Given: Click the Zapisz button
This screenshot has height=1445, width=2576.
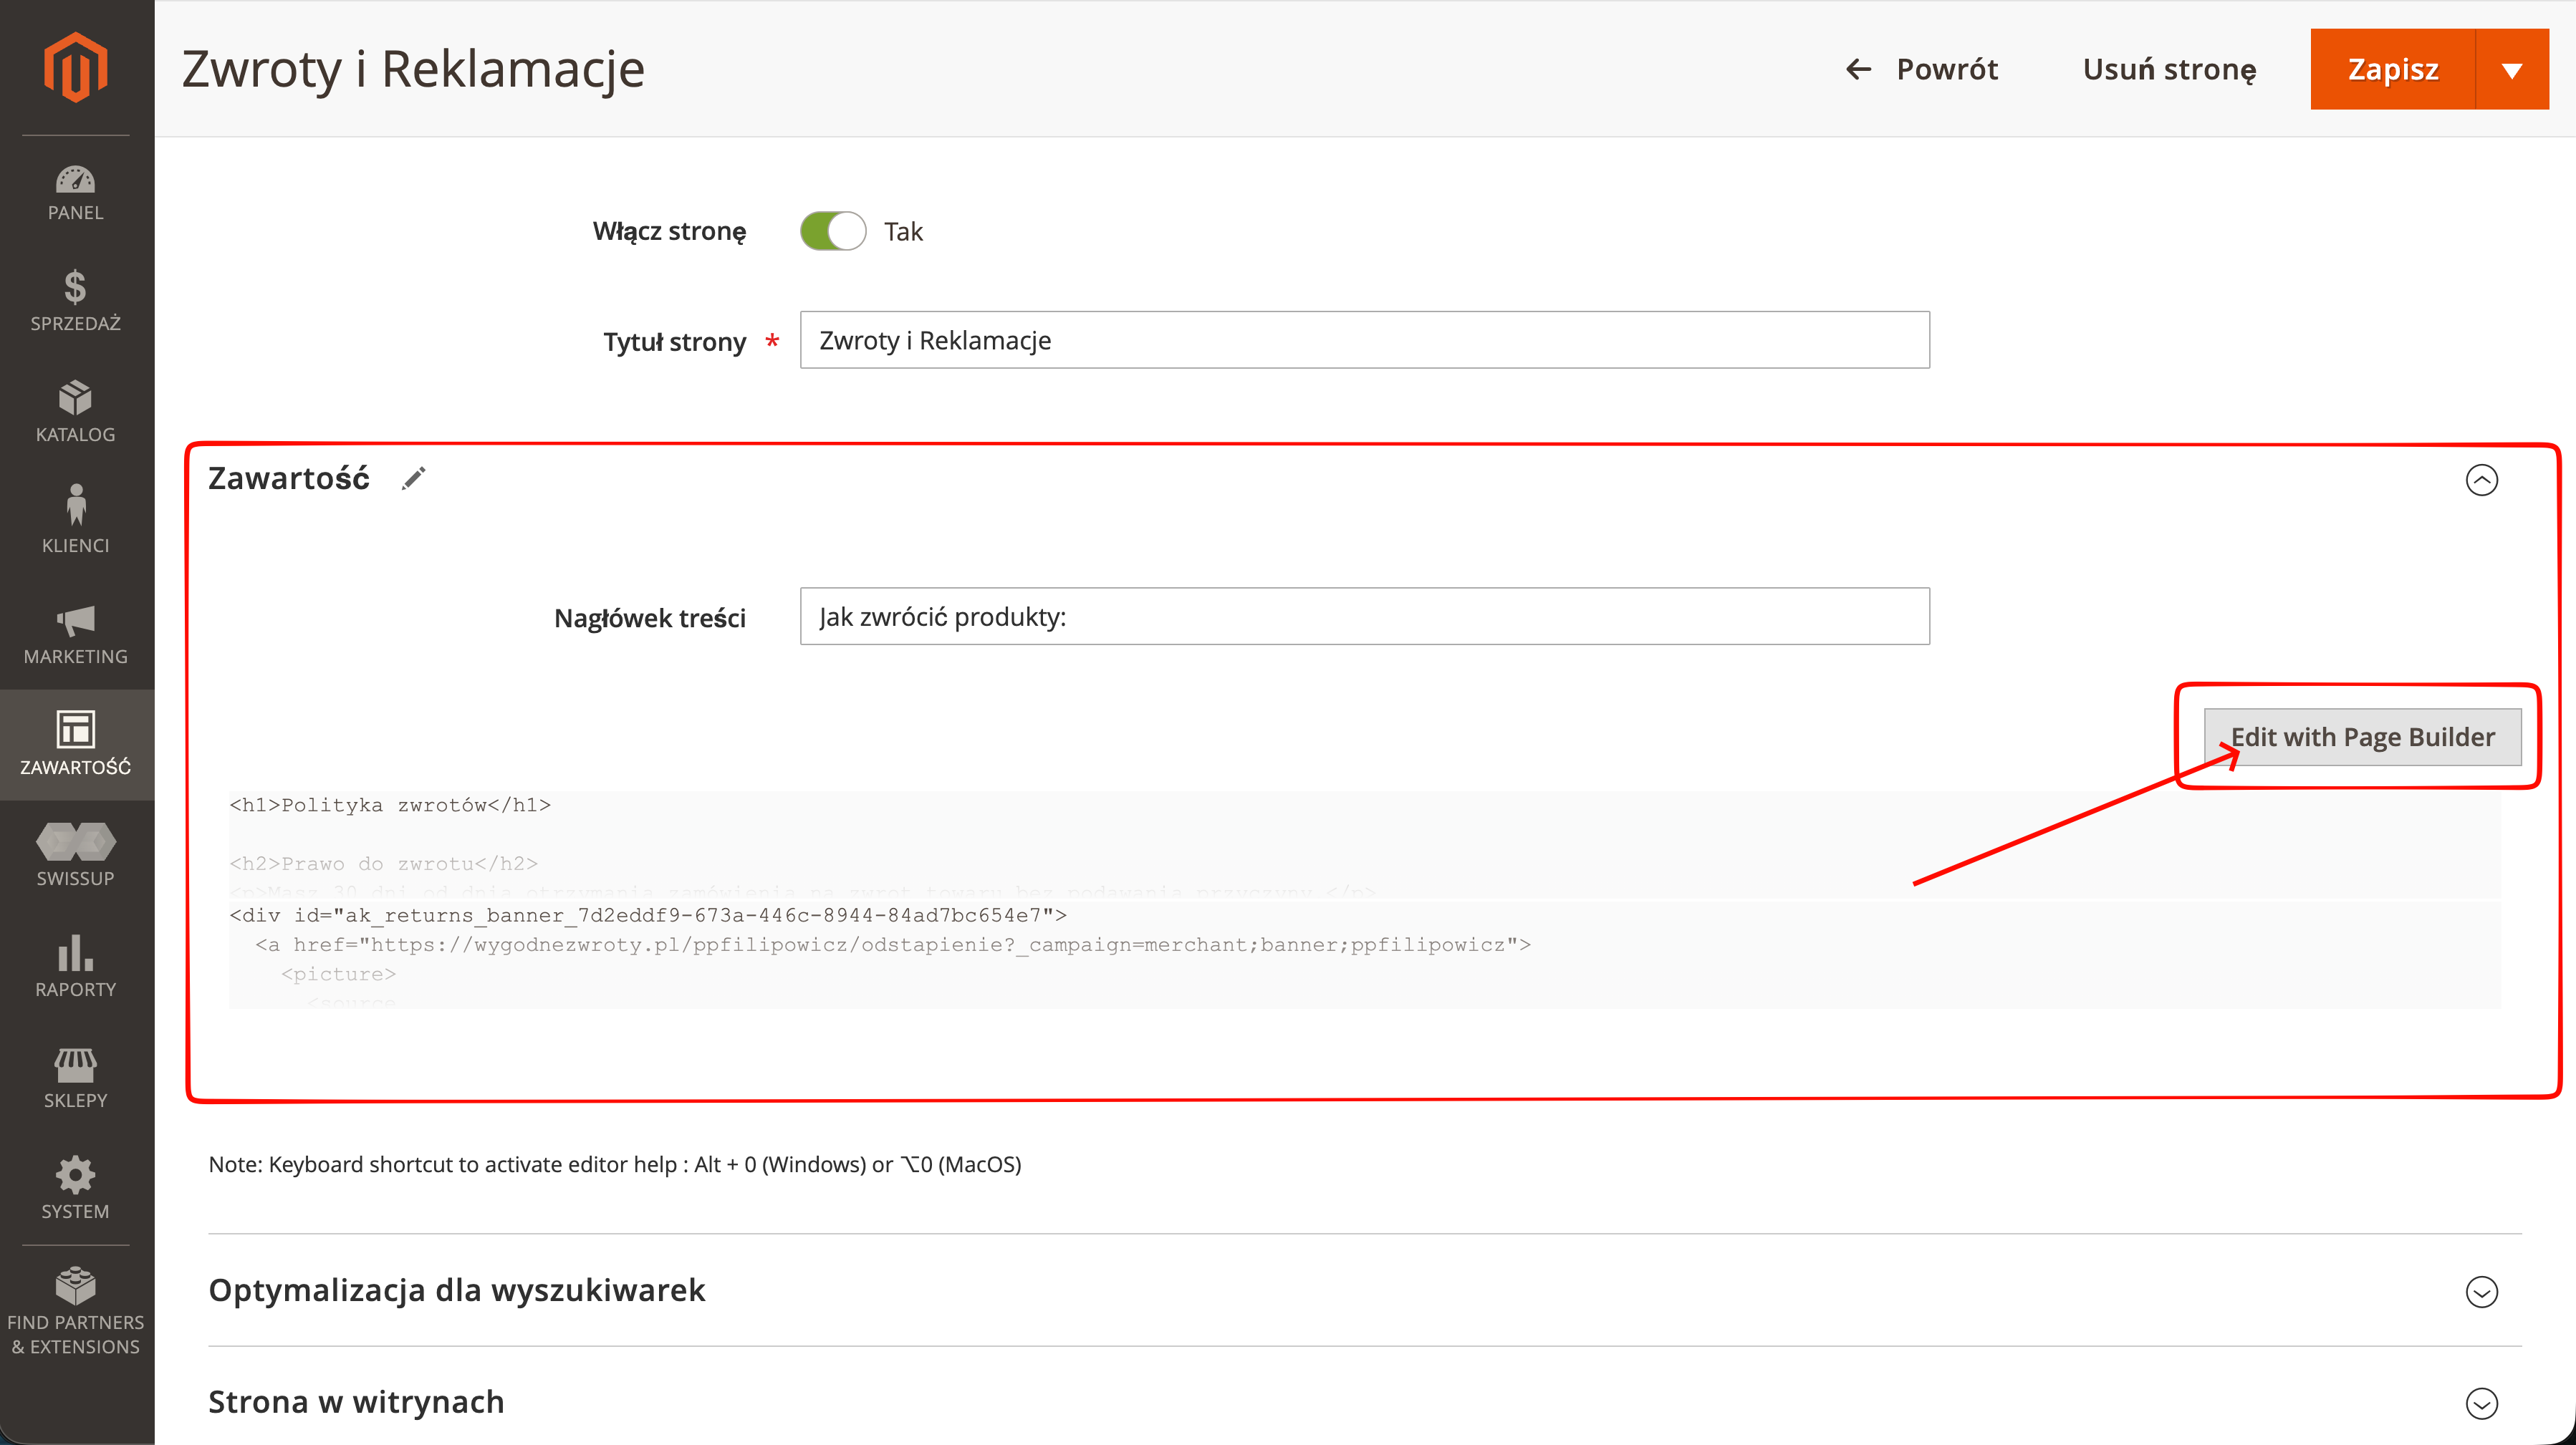Looking at the screenshot, I should pyautogui.click(x=2393, y=69).
